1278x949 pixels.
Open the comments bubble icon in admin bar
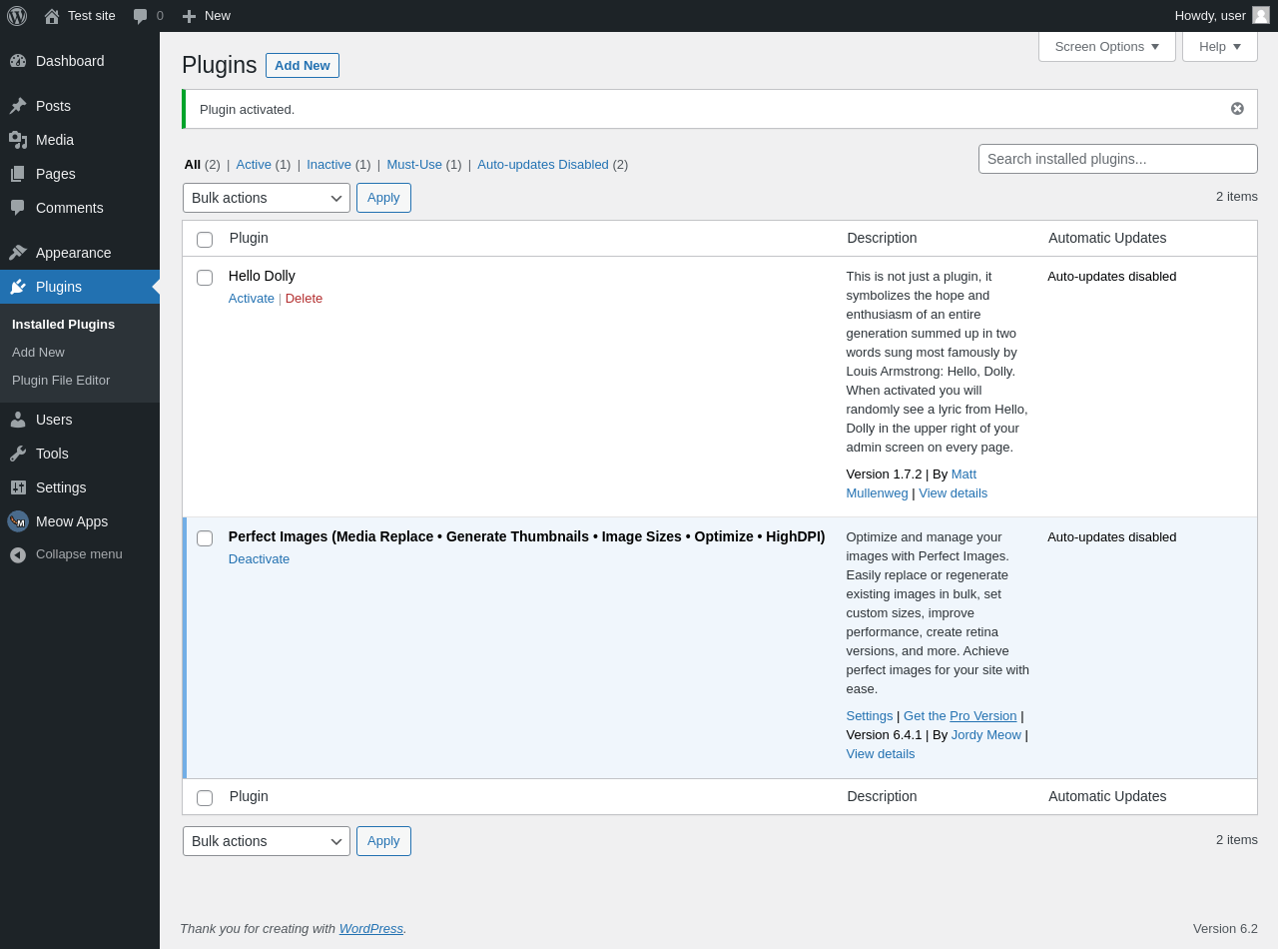click(x=141, y=16)
